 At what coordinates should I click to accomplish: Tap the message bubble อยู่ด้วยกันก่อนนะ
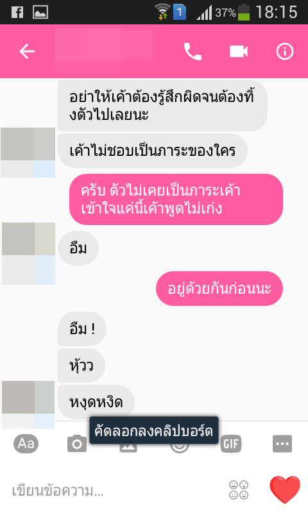(219, 289)
